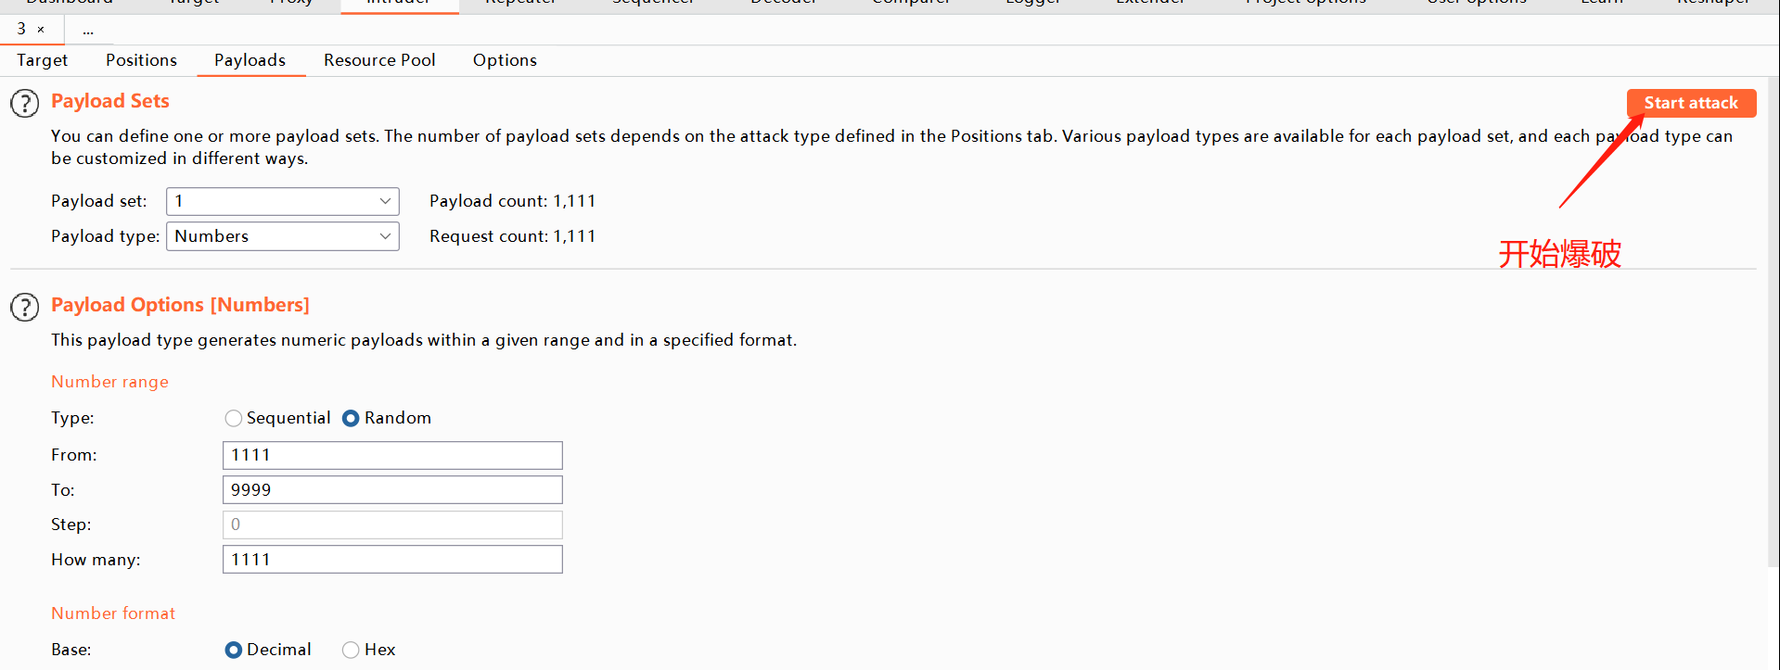Switch to the Positions tab

click(x=141, y=60)
